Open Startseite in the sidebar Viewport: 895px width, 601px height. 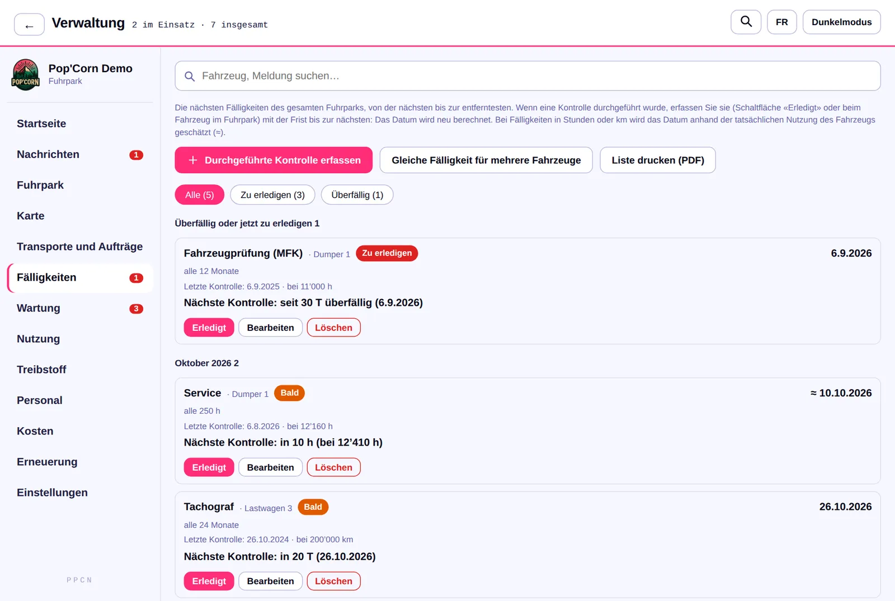tap(80, 124)
